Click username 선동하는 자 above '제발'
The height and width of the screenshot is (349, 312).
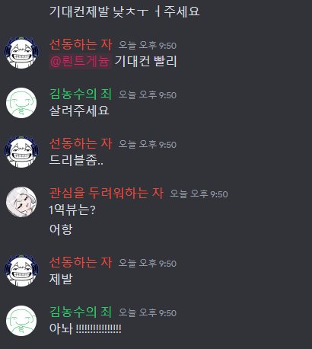pyautogui.click(x=81, y=262)
